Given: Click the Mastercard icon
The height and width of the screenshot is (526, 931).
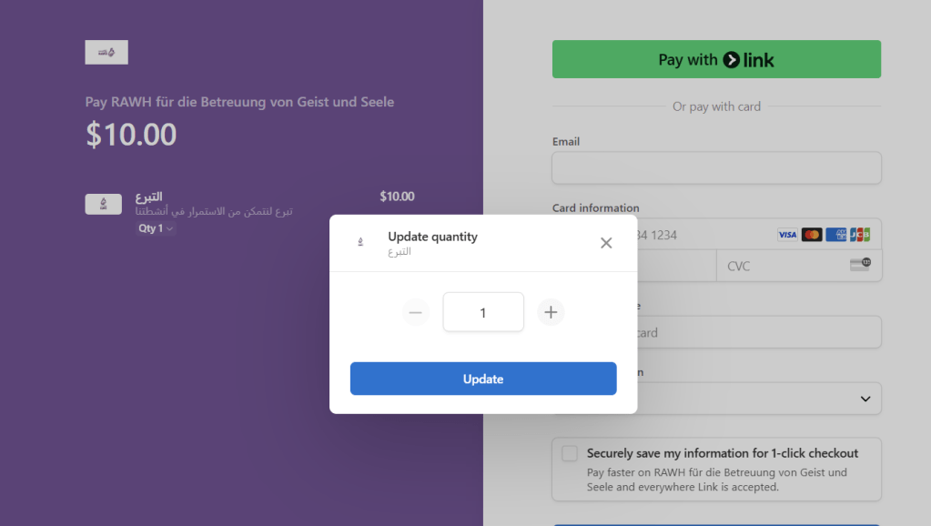Looking at the screenshot, I should coord(812,235).
